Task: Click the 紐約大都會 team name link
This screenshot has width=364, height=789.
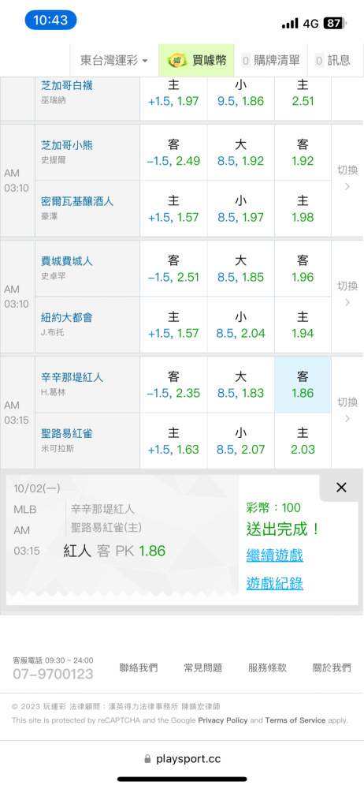Action: (x=67, y=318)
